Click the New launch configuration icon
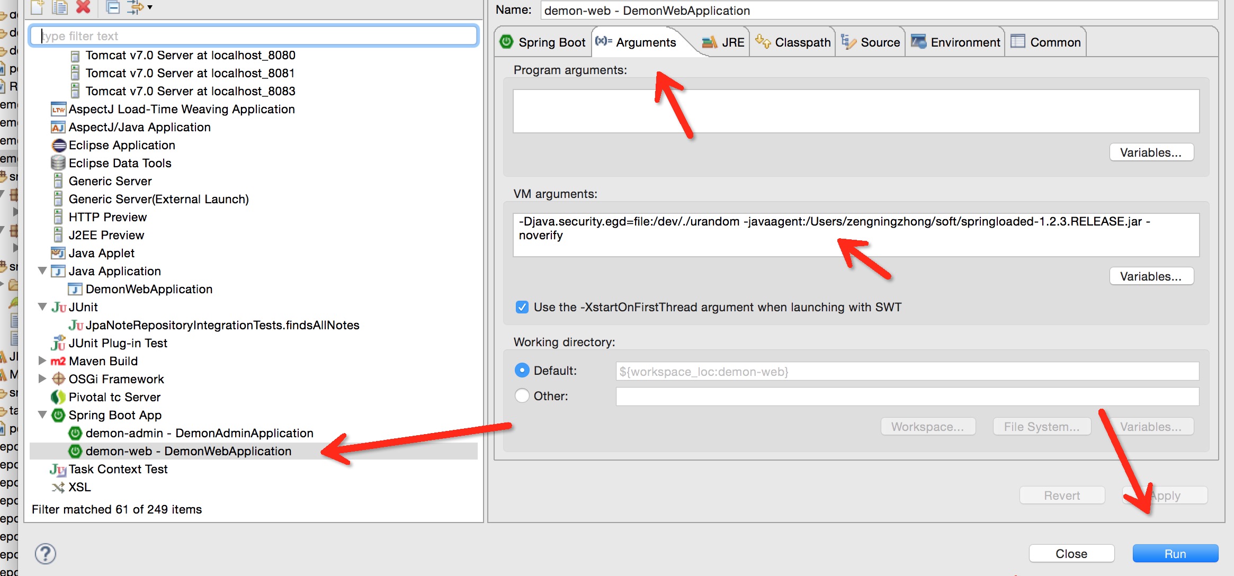This screenshot has width=1234, height=576. coord(37,6)
